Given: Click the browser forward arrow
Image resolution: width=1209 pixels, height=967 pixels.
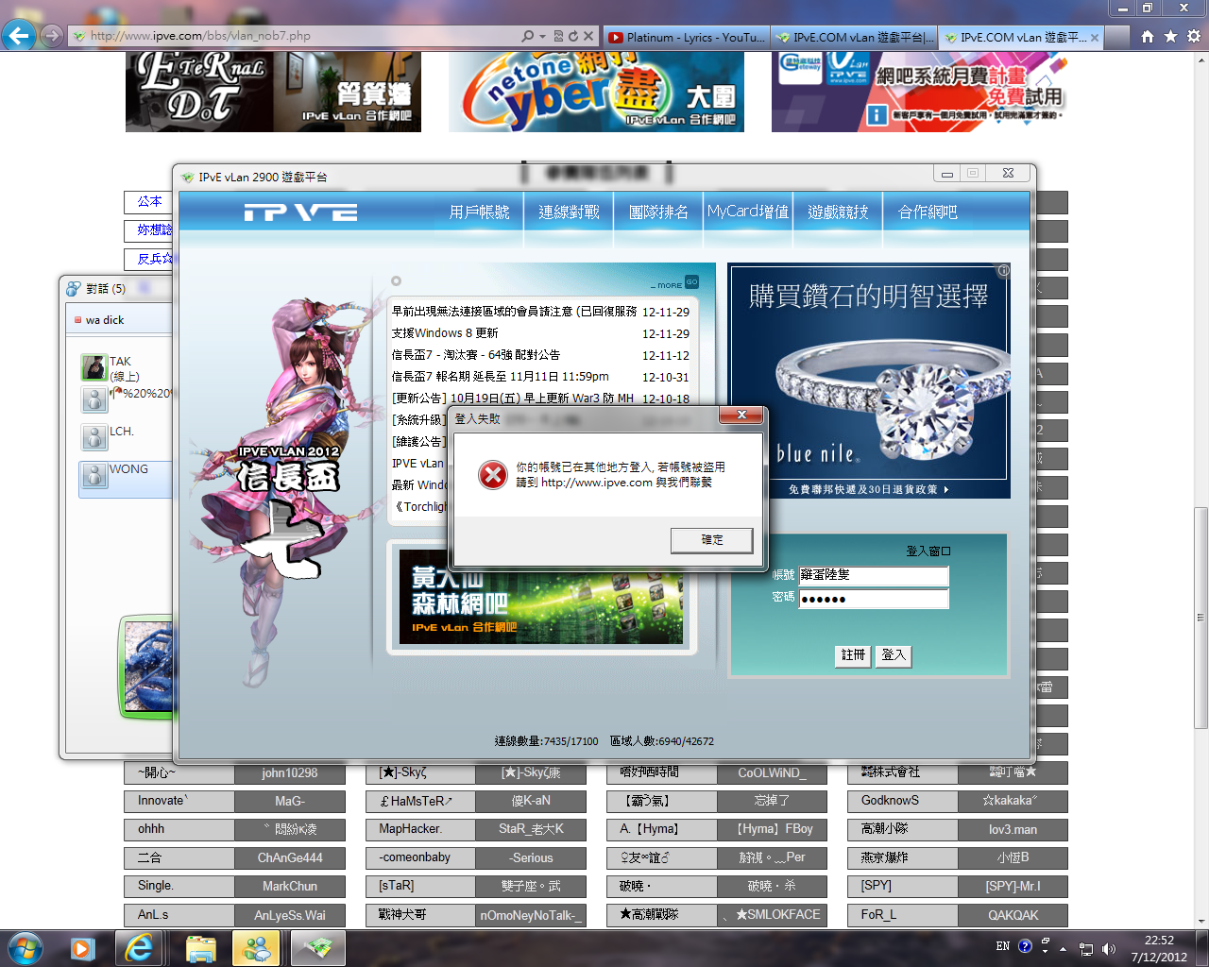Looking at the screenshot, I should pyautogui.click(x=52, y=36).
